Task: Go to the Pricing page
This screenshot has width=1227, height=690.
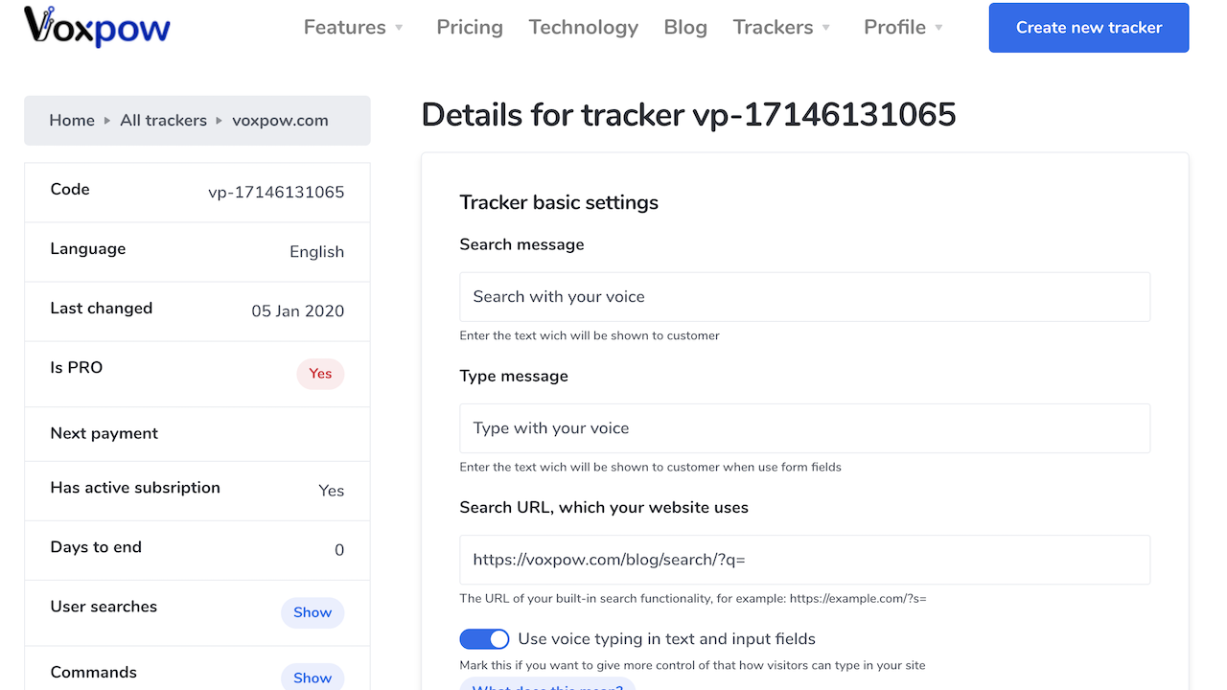Action: coord(470,28)
